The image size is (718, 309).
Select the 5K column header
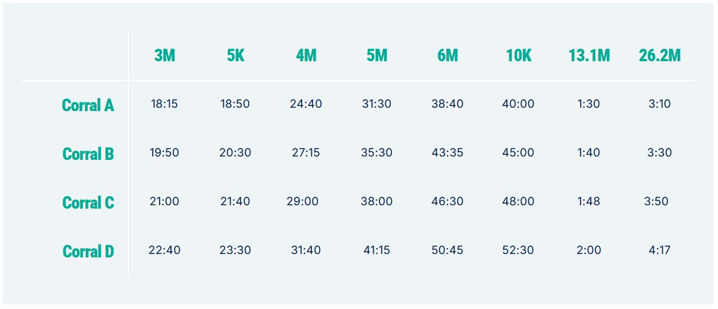[x=235, y=56]
